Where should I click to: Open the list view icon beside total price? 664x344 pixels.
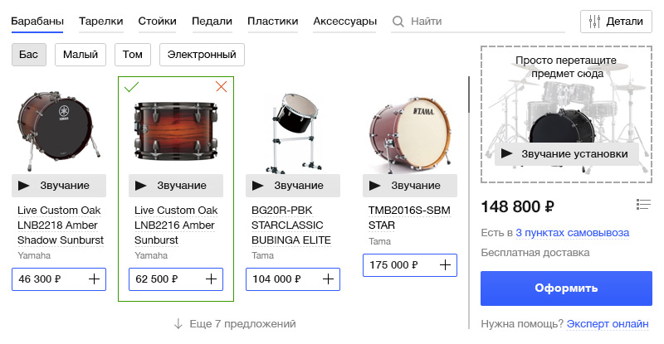click(642, 205)
